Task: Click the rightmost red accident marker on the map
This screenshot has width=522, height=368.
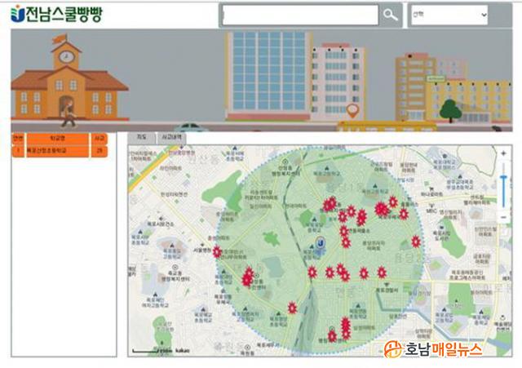Action: tap(416, 242)
